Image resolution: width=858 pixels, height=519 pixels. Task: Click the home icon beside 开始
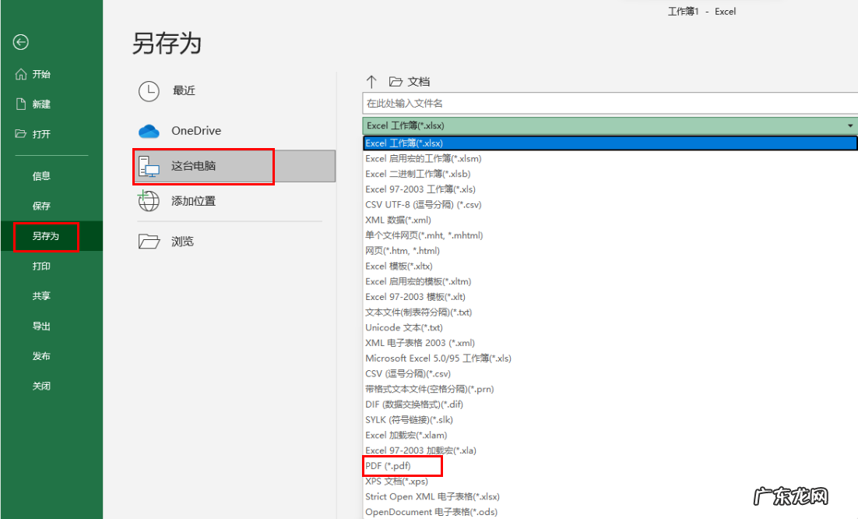21,74
